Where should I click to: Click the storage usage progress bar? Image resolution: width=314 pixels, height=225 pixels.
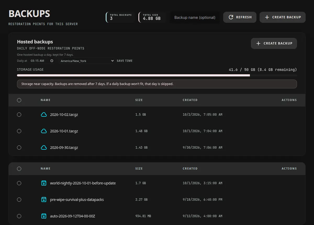[157, 75]
